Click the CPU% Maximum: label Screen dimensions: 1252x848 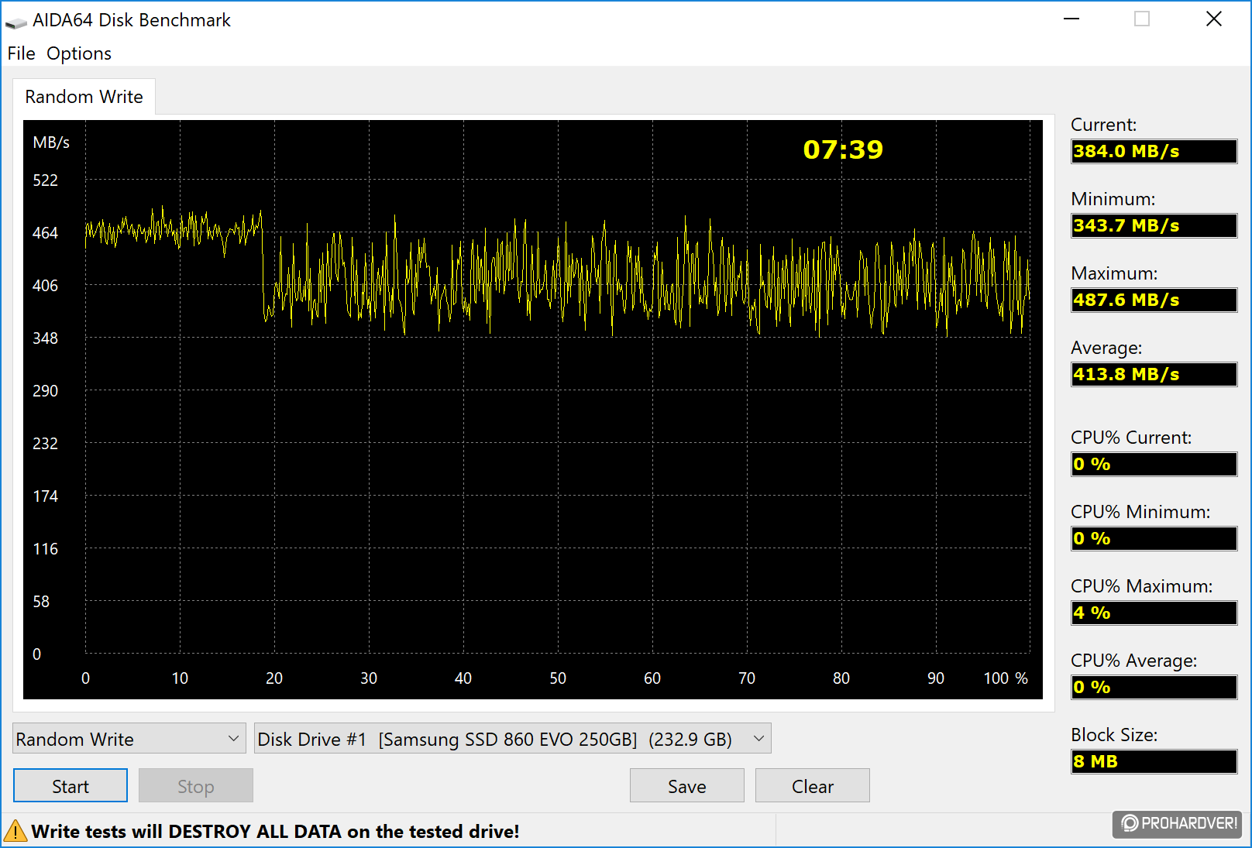1141,586
